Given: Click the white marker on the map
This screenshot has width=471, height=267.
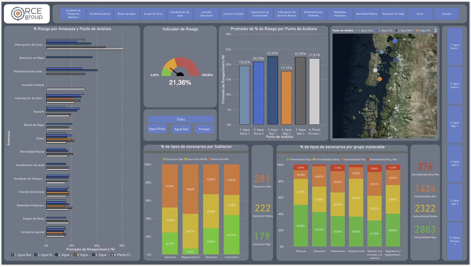Looking at the screenshot, I should pos(375,70).
